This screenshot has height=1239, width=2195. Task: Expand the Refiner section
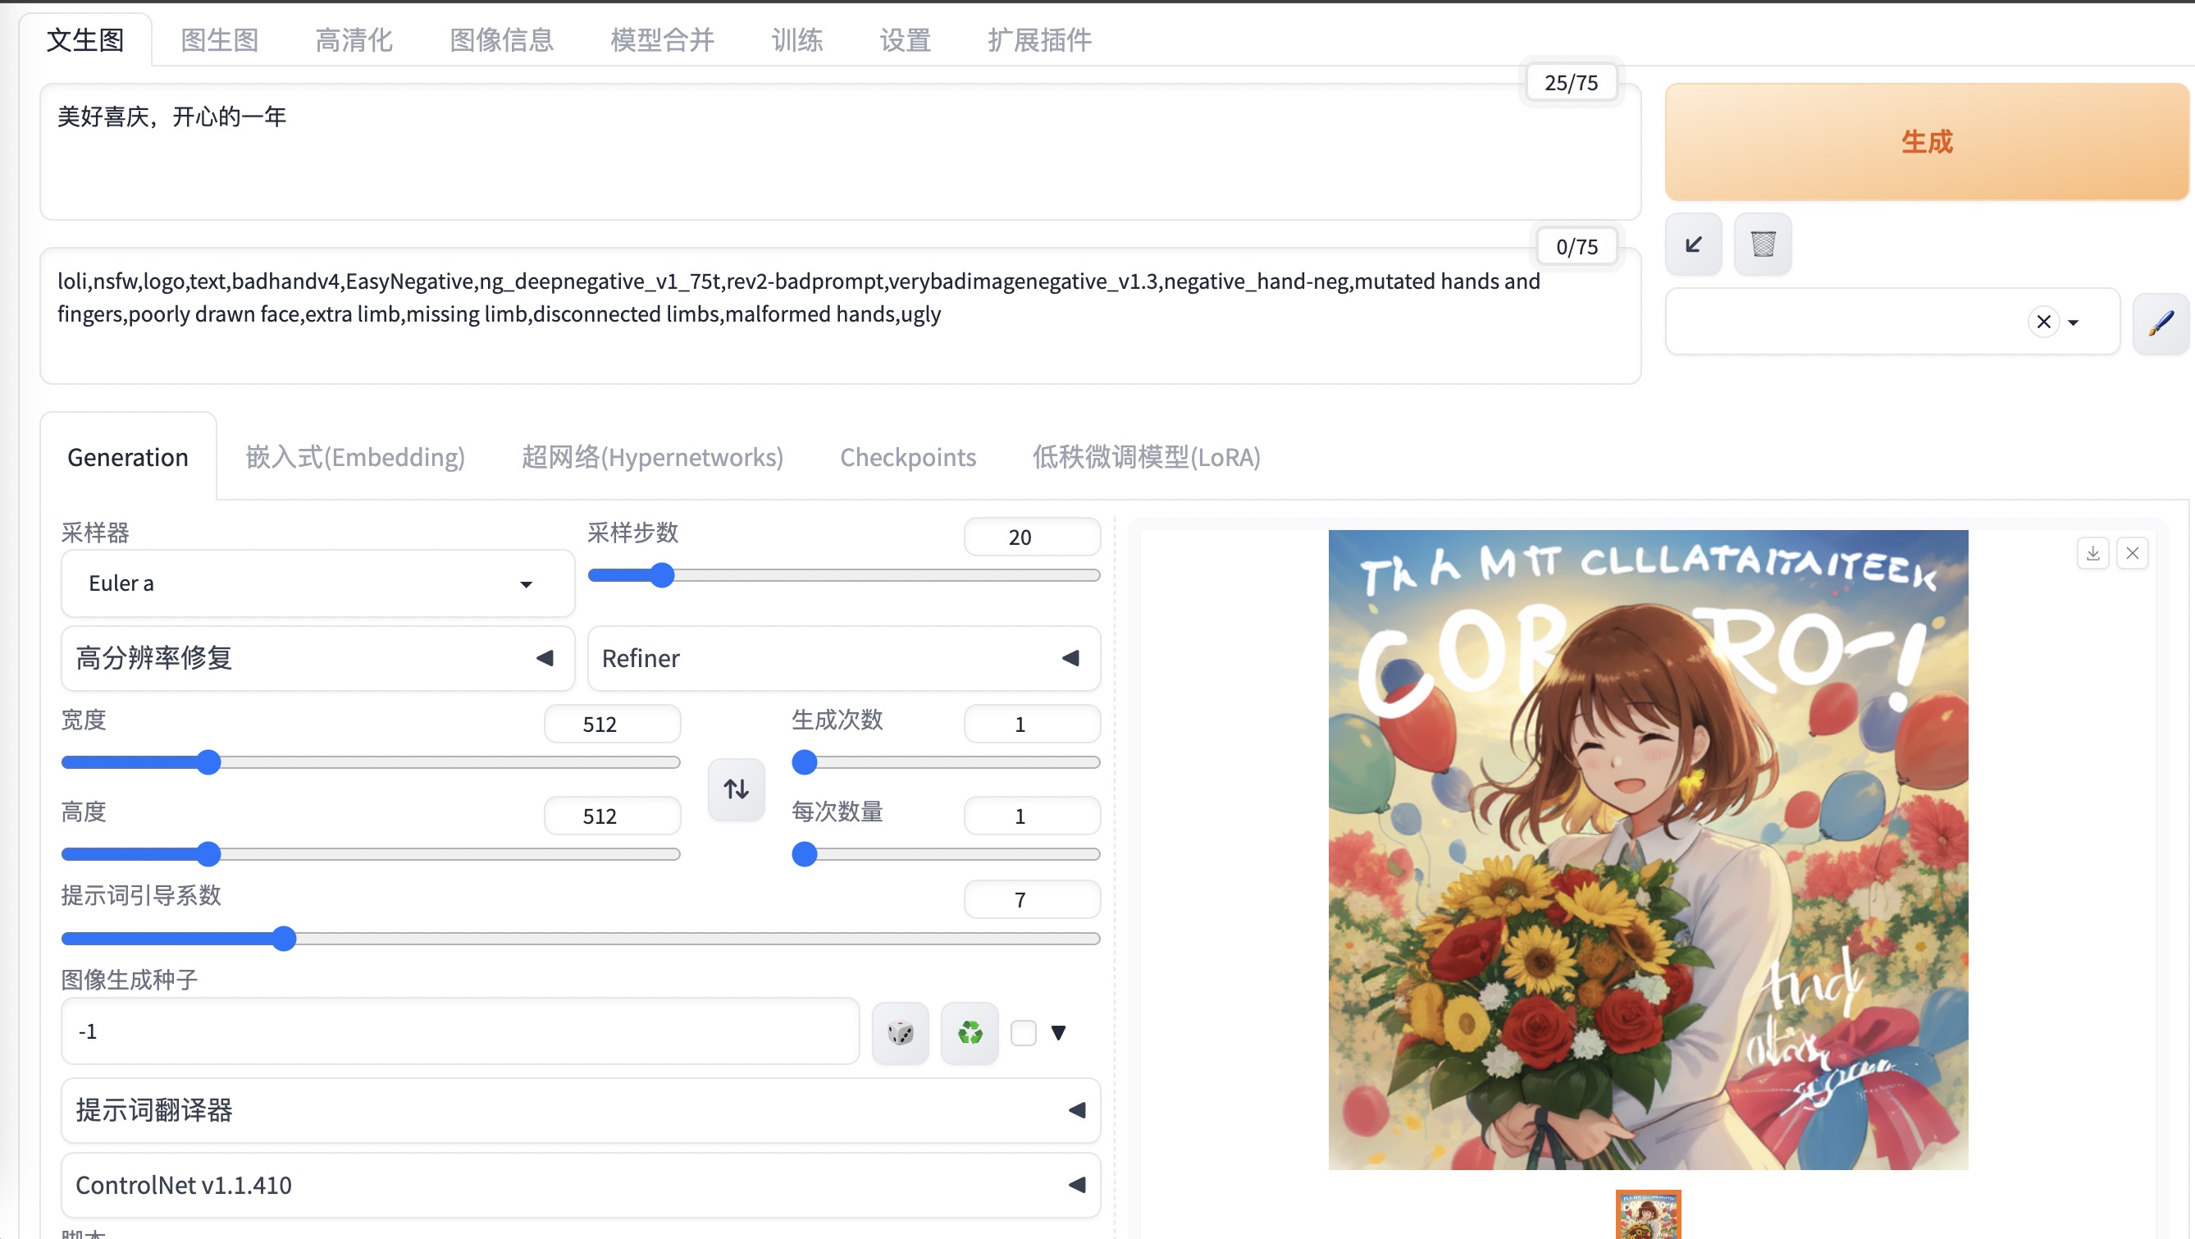tap(843, 658)
